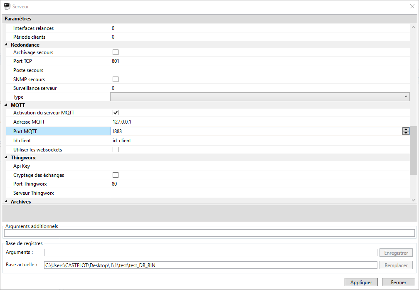Enable the Archivage secours checkbox
419x290 pixels.
(x=116, y=52)
